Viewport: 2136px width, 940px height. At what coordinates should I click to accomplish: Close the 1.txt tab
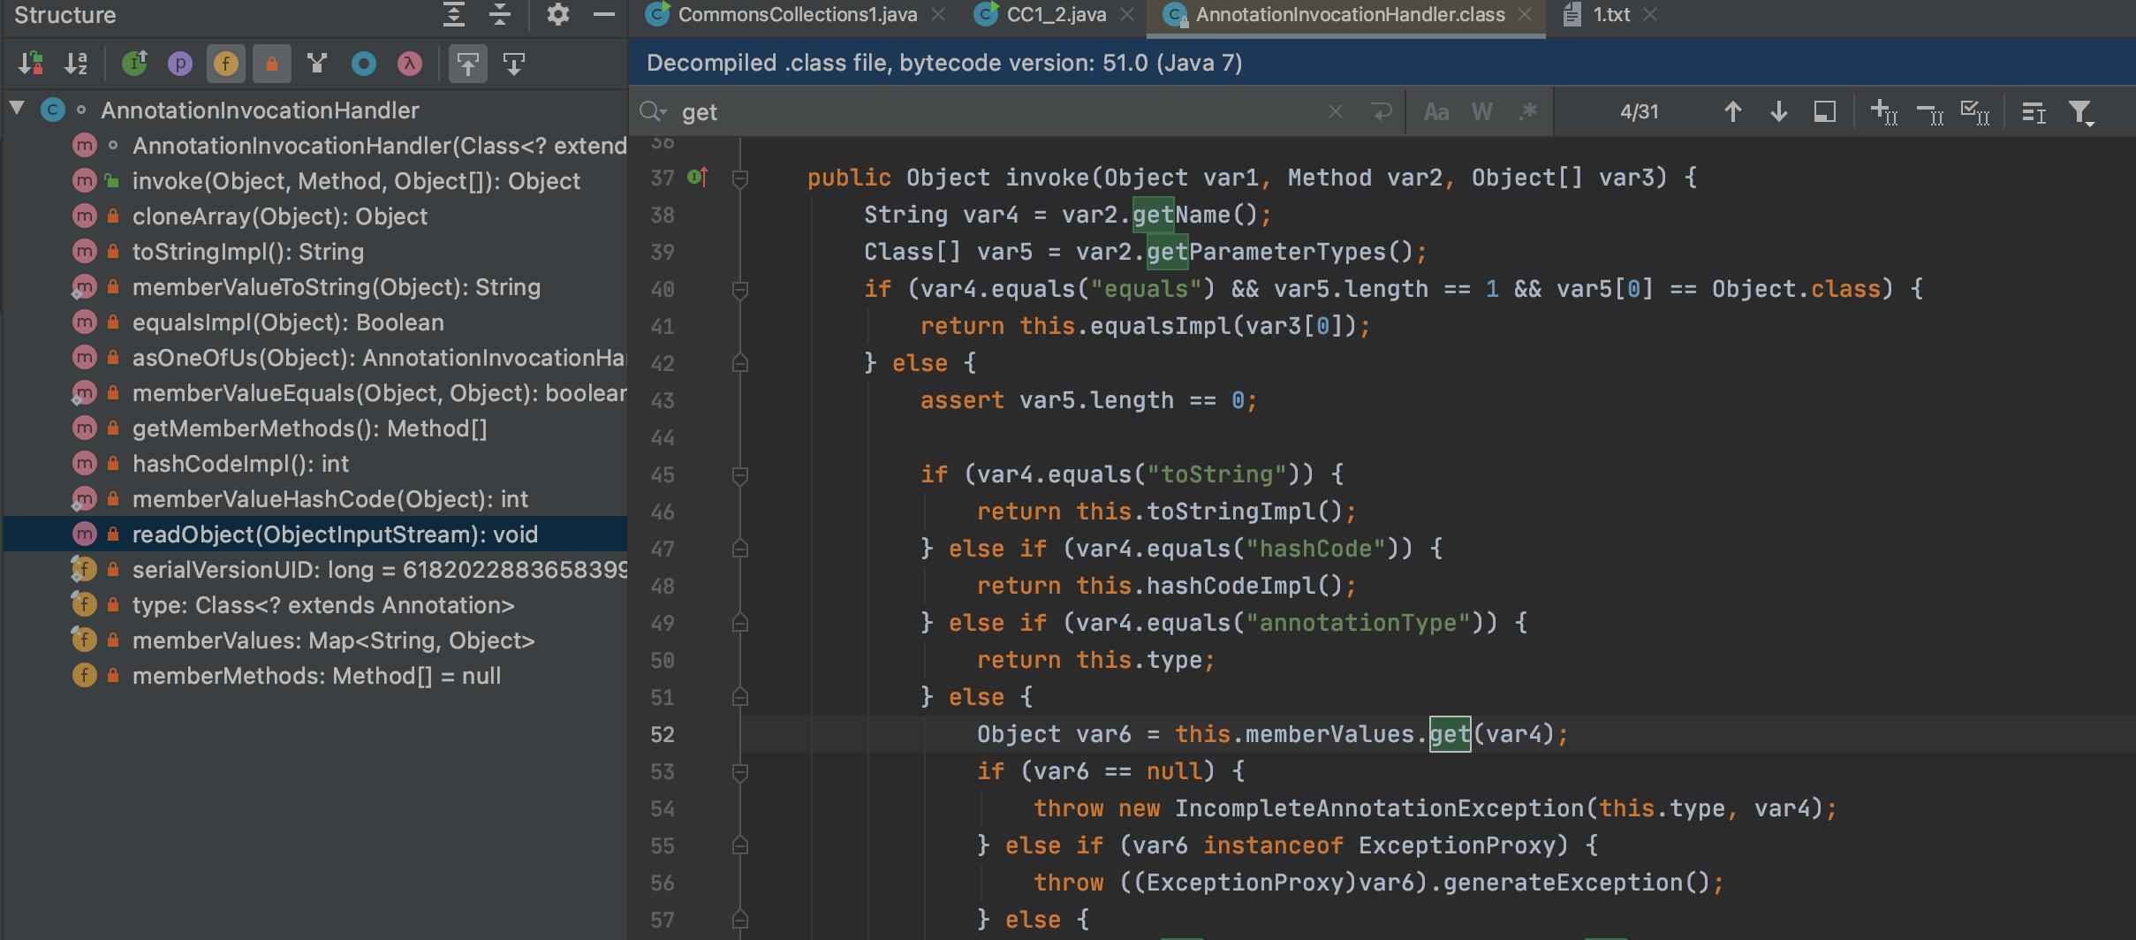point(1650,15)
